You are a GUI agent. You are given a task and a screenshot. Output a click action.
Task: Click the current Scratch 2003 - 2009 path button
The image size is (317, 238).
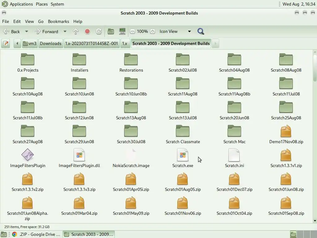171,43
